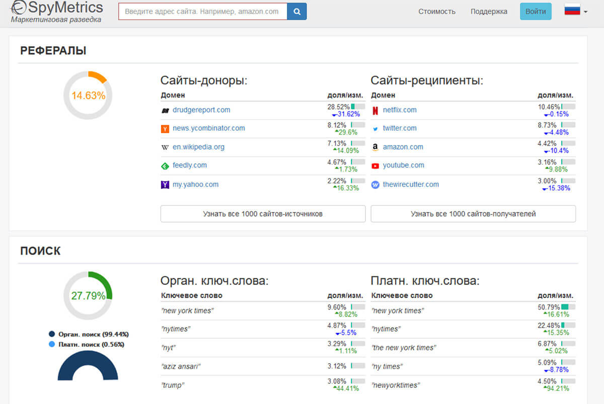Screen dimensions: 604x404
Task: Open the Стоимость menu item
Action: click(x=436, y=11)
